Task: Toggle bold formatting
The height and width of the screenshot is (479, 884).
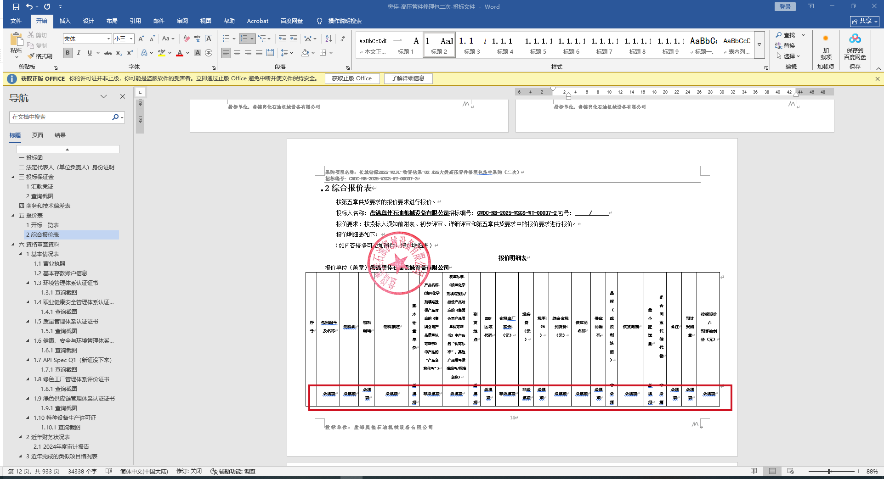Action: click(x=68, y=53)
